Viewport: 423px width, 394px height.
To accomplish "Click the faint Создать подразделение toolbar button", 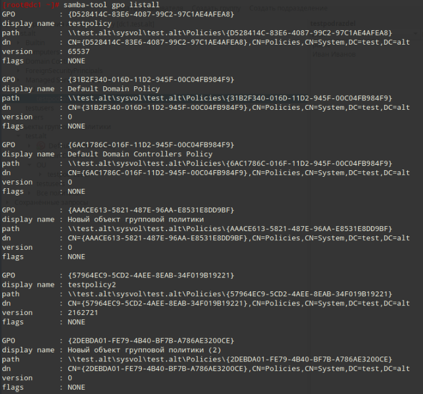I will 288,8.
